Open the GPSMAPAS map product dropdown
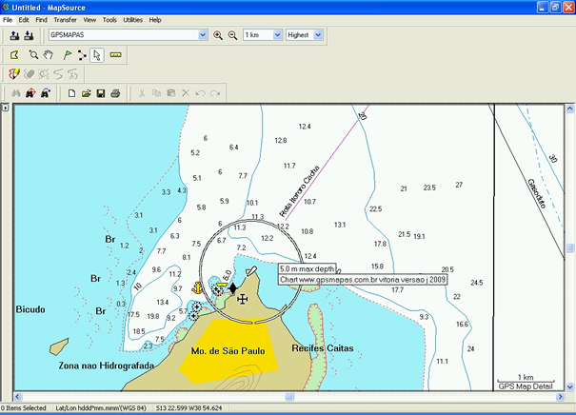This screenshot has width=576, height=415. click(203, 35)
